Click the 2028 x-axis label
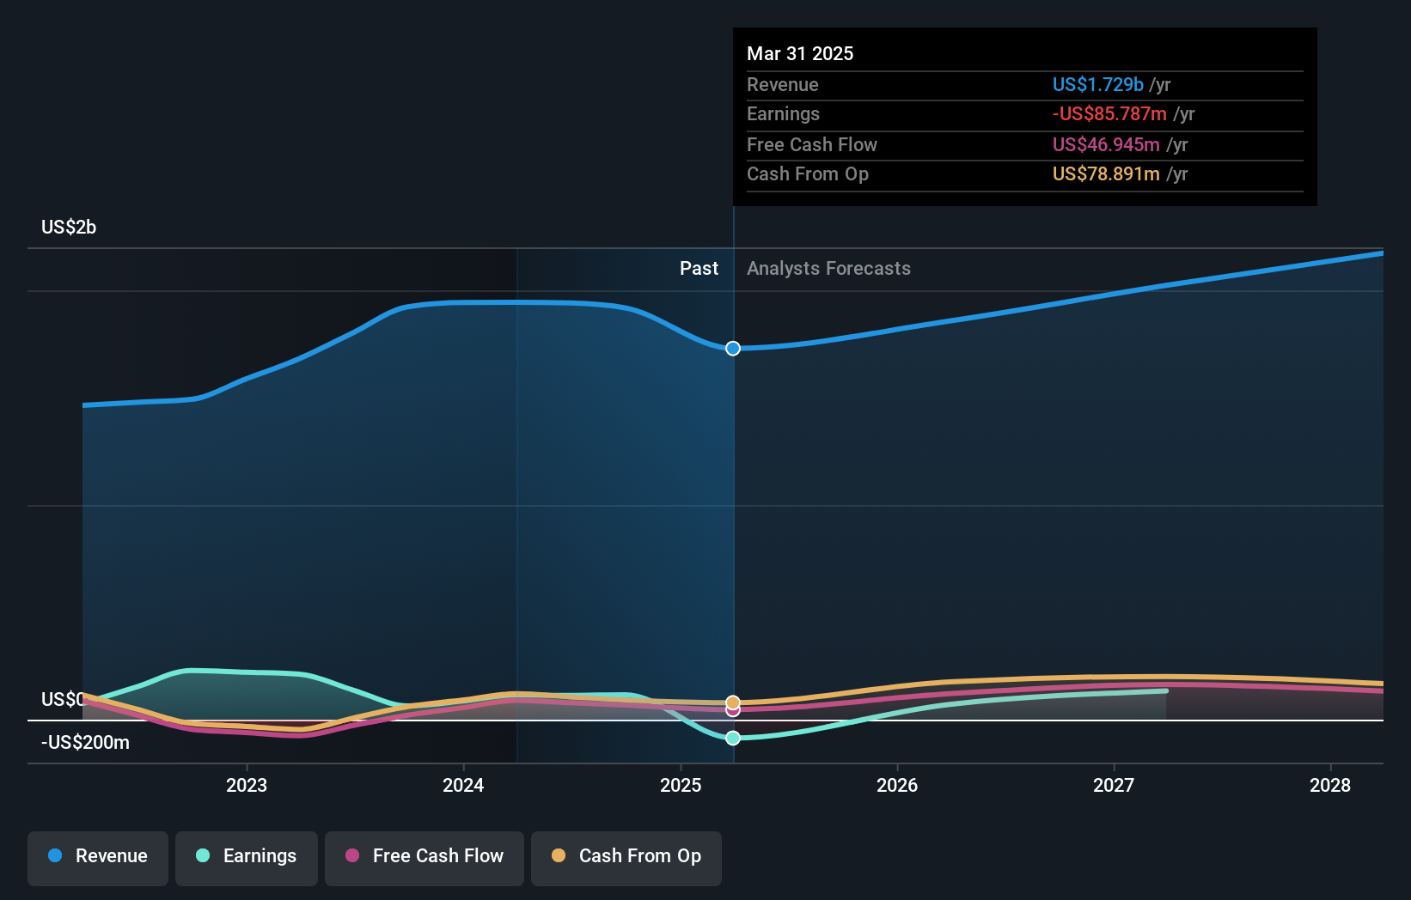The image size is (1411, 900). point(1330,785)
